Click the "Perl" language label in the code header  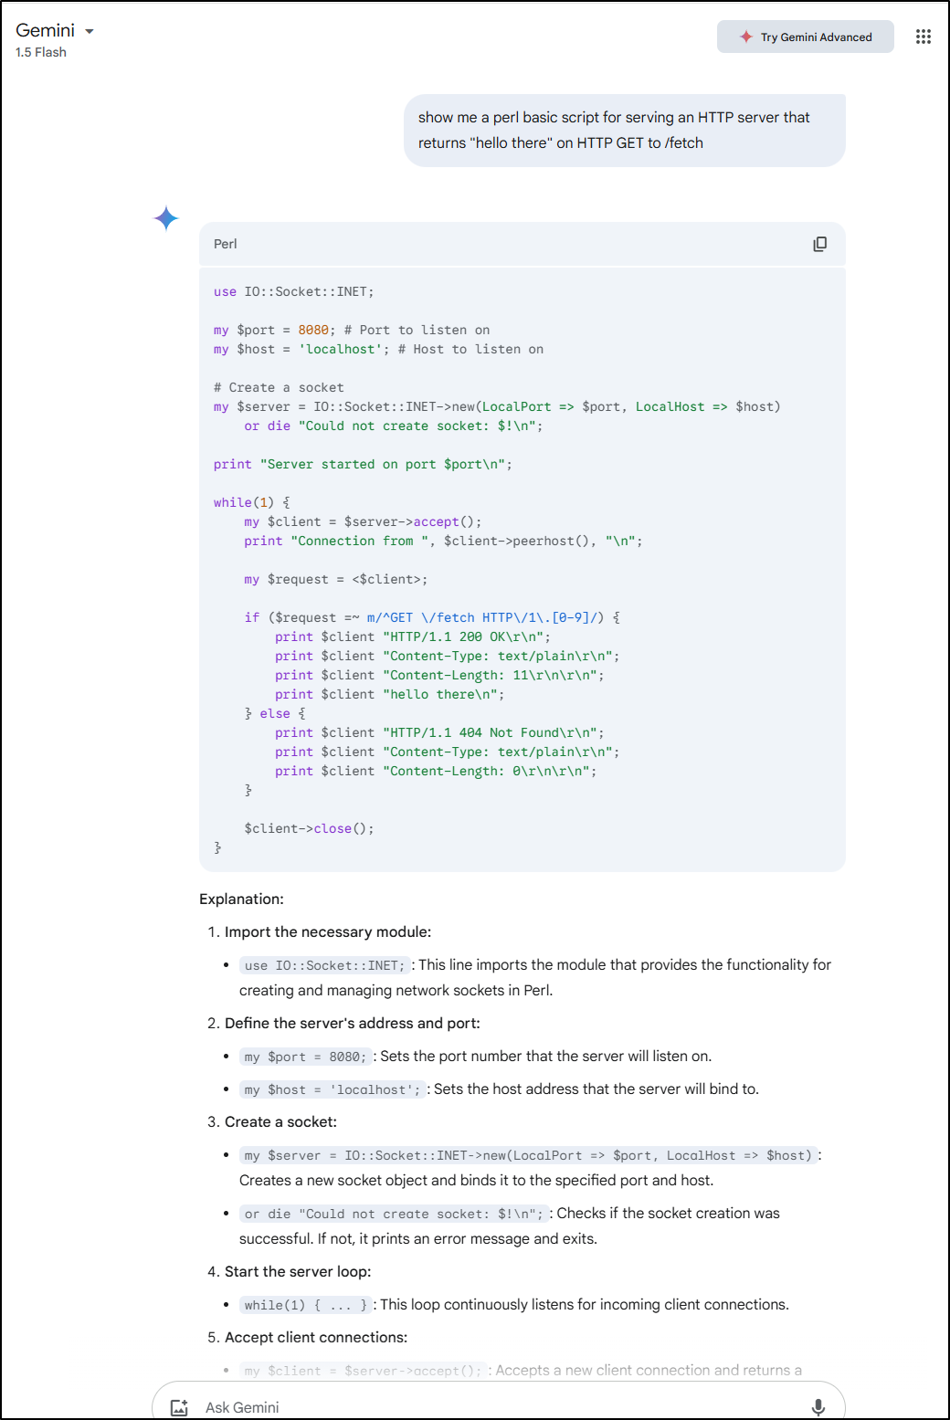pos(225,244)
